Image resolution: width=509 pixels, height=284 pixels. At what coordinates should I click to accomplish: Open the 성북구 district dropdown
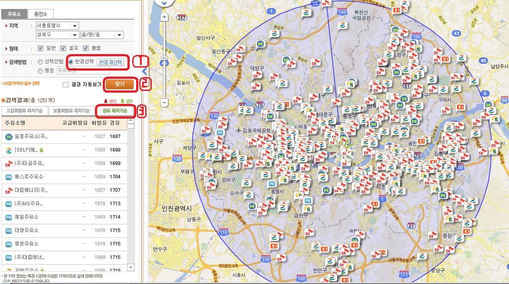(x=57, y=35)
